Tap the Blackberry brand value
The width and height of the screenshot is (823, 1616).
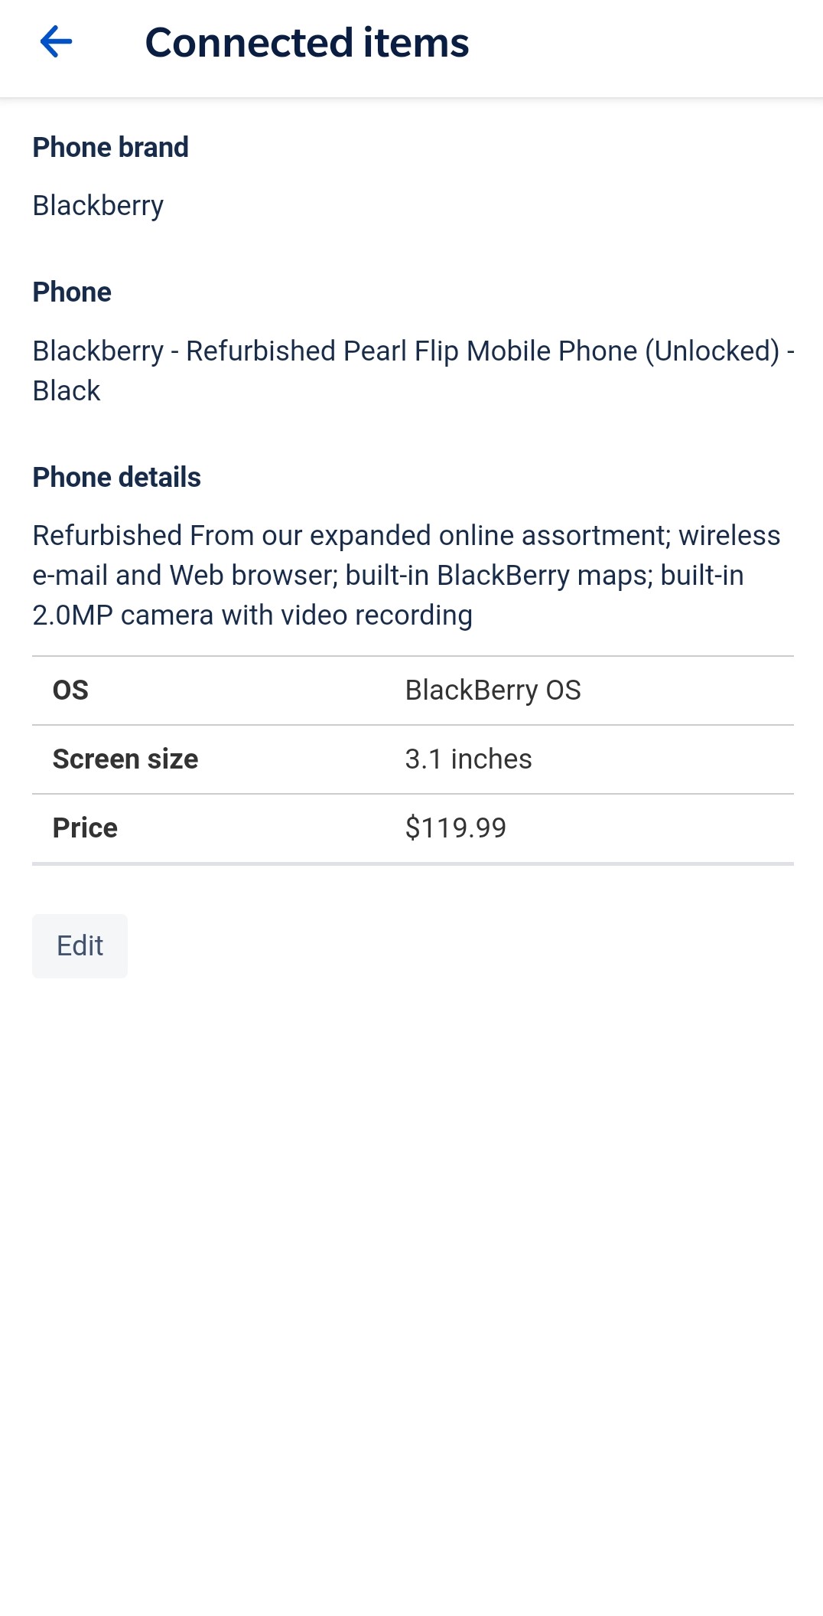pos(98,206)
